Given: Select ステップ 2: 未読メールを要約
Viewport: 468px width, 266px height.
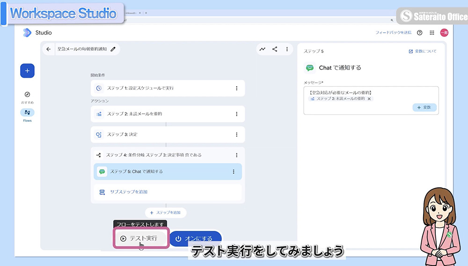Looking at the screenshot, I should click(168, 114).
